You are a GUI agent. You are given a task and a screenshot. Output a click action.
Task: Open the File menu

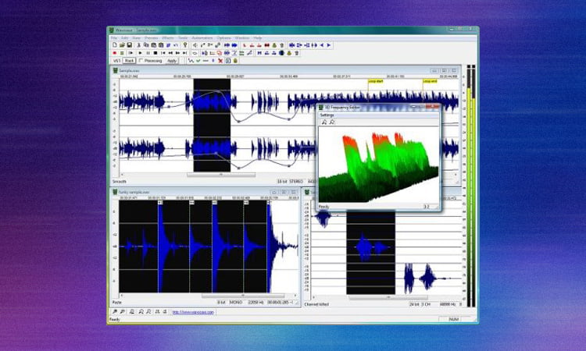(x=114, y=37)
